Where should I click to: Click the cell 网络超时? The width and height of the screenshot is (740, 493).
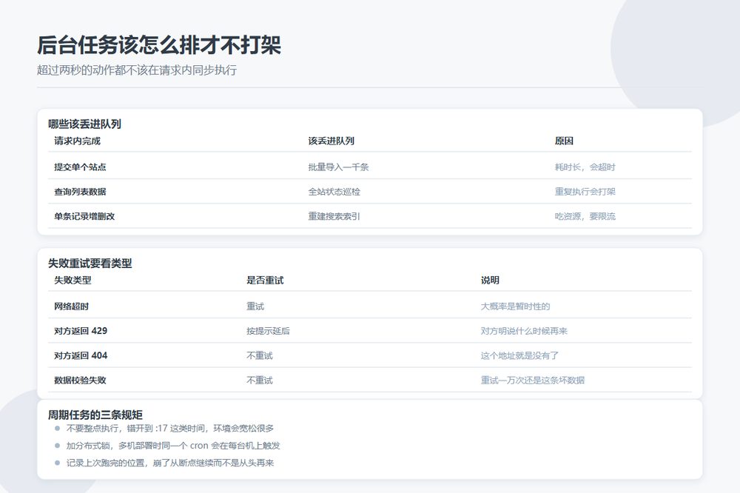pos(71,306)
